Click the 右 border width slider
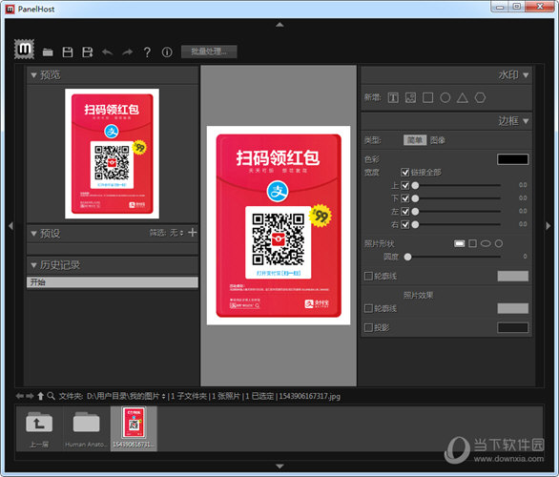The width and height of the screenshot is (559, 477). (x=456, y=224)
